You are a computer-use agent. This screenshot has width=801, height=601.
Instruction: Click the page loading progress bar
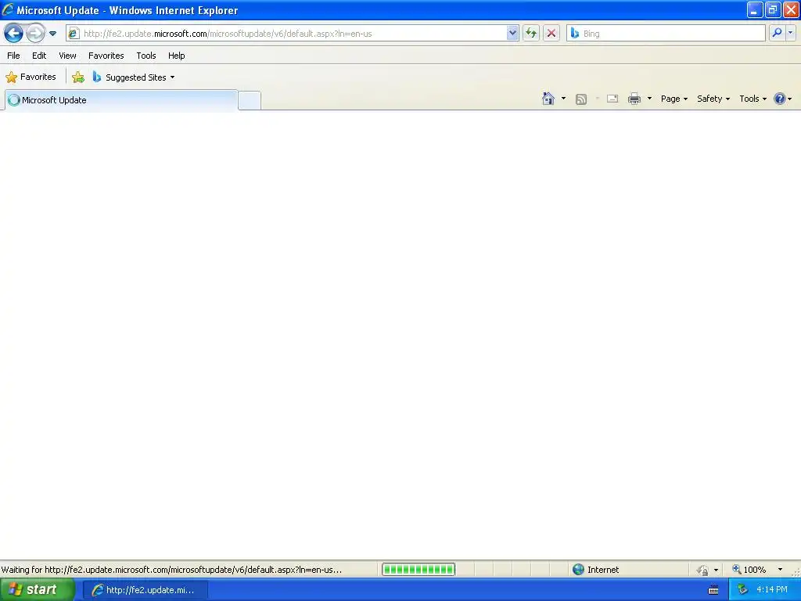coord(418,570)
